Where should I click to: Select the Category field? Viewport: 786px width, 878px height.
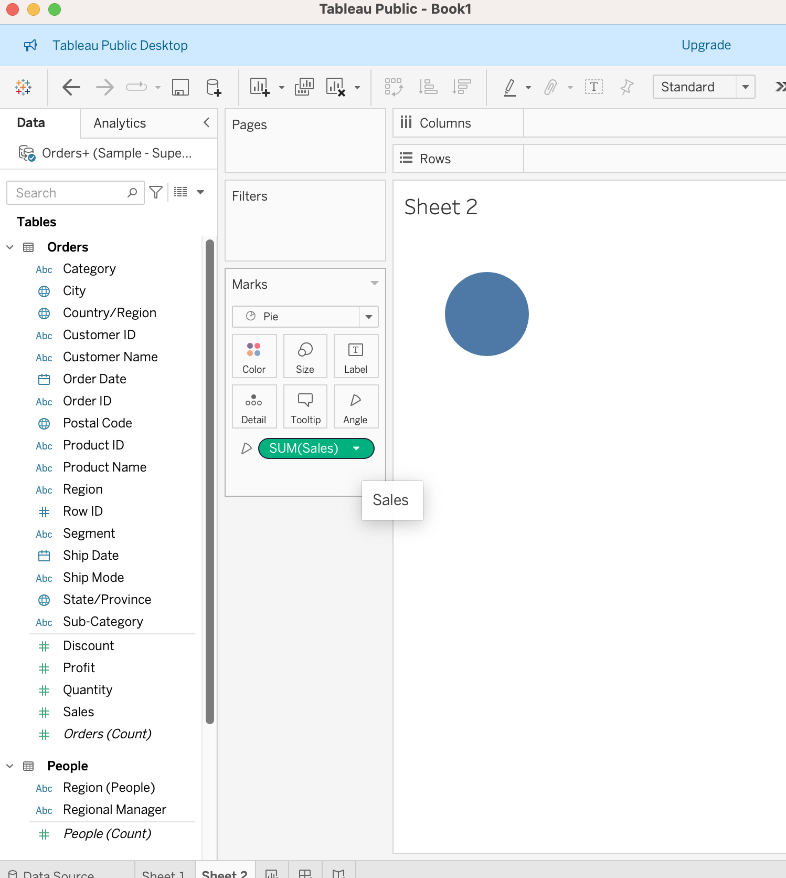tap(89, 269)
